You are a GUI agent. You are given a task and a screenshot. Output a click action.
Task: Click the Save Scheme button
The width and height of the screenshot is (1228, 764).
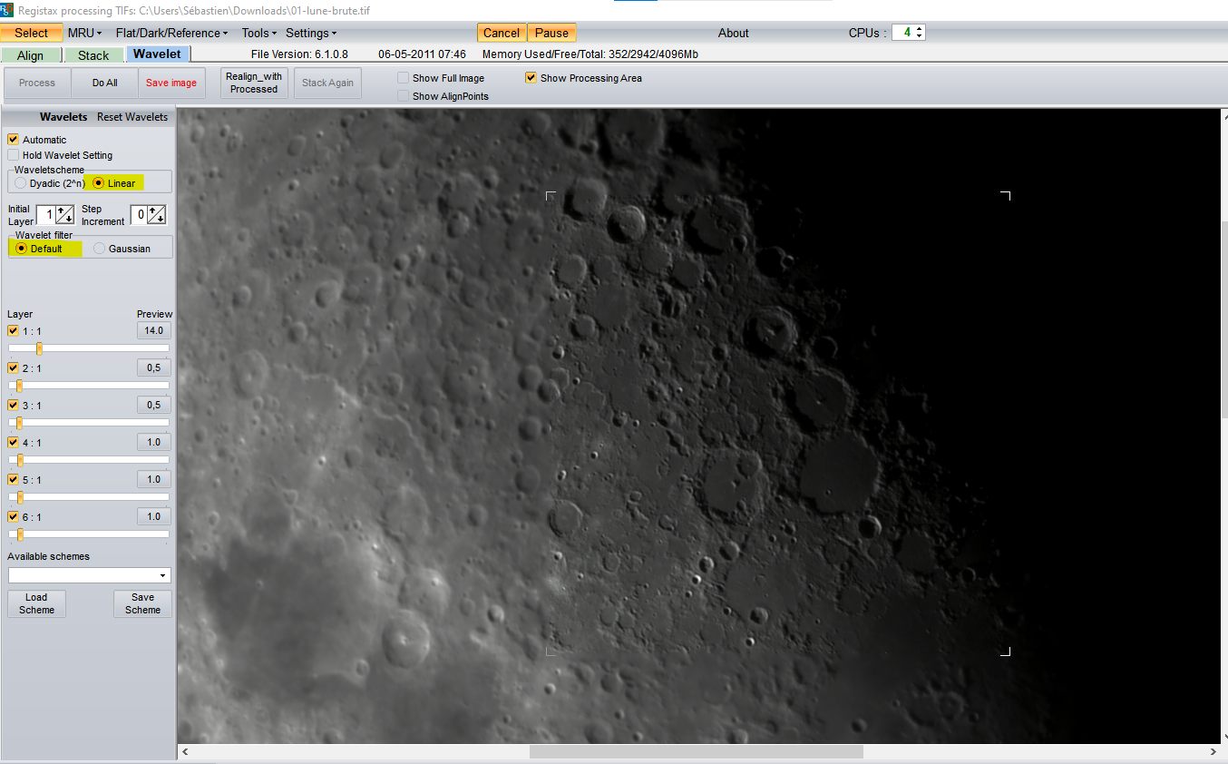[x=142, y=603]
